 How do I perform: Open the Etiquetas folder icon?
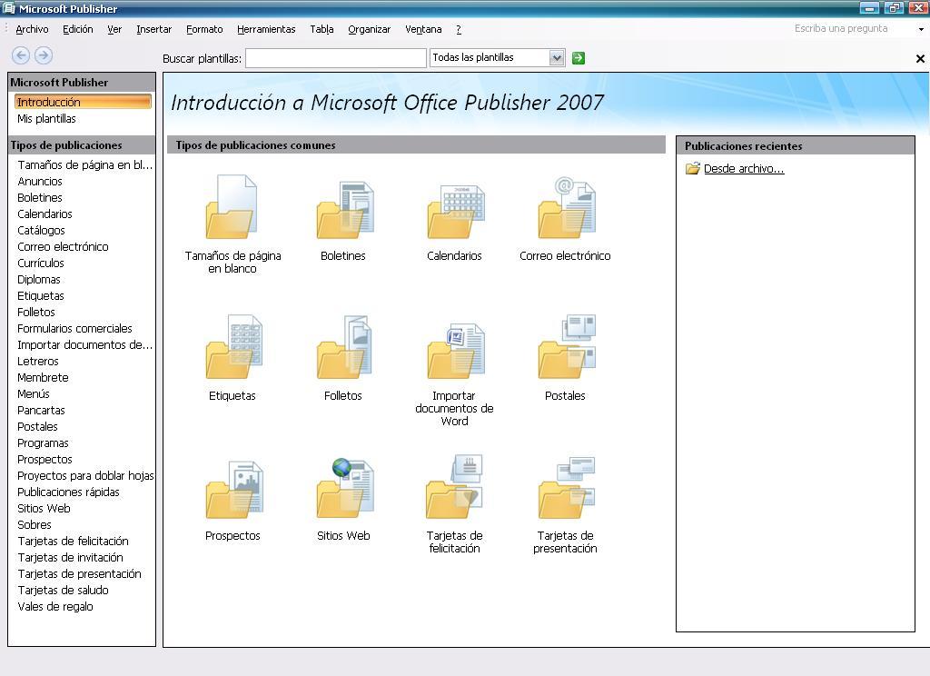coord(233,346)
